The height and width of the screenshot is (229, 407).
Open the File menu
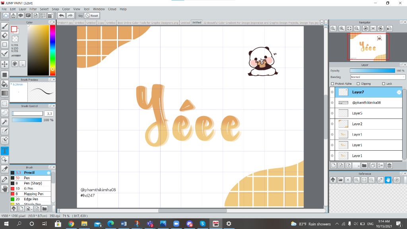(4, 9)
